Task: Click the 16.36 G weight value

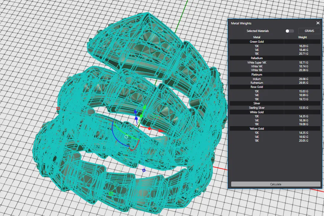Action: coord(303,120)
